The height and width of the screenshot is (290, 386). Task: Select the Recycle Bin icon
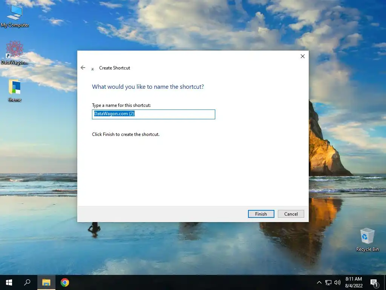point(367,240)
